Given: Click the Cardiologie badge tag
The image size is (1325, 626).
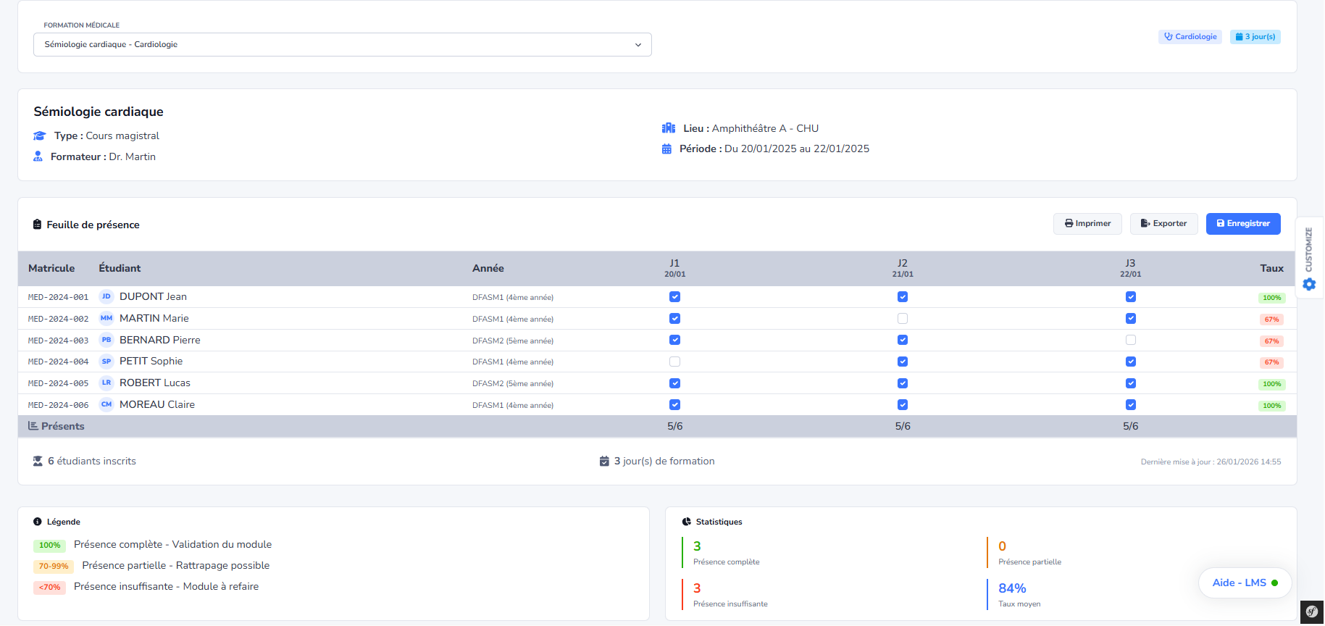Looking at the screenshot, I should 1190,37.
